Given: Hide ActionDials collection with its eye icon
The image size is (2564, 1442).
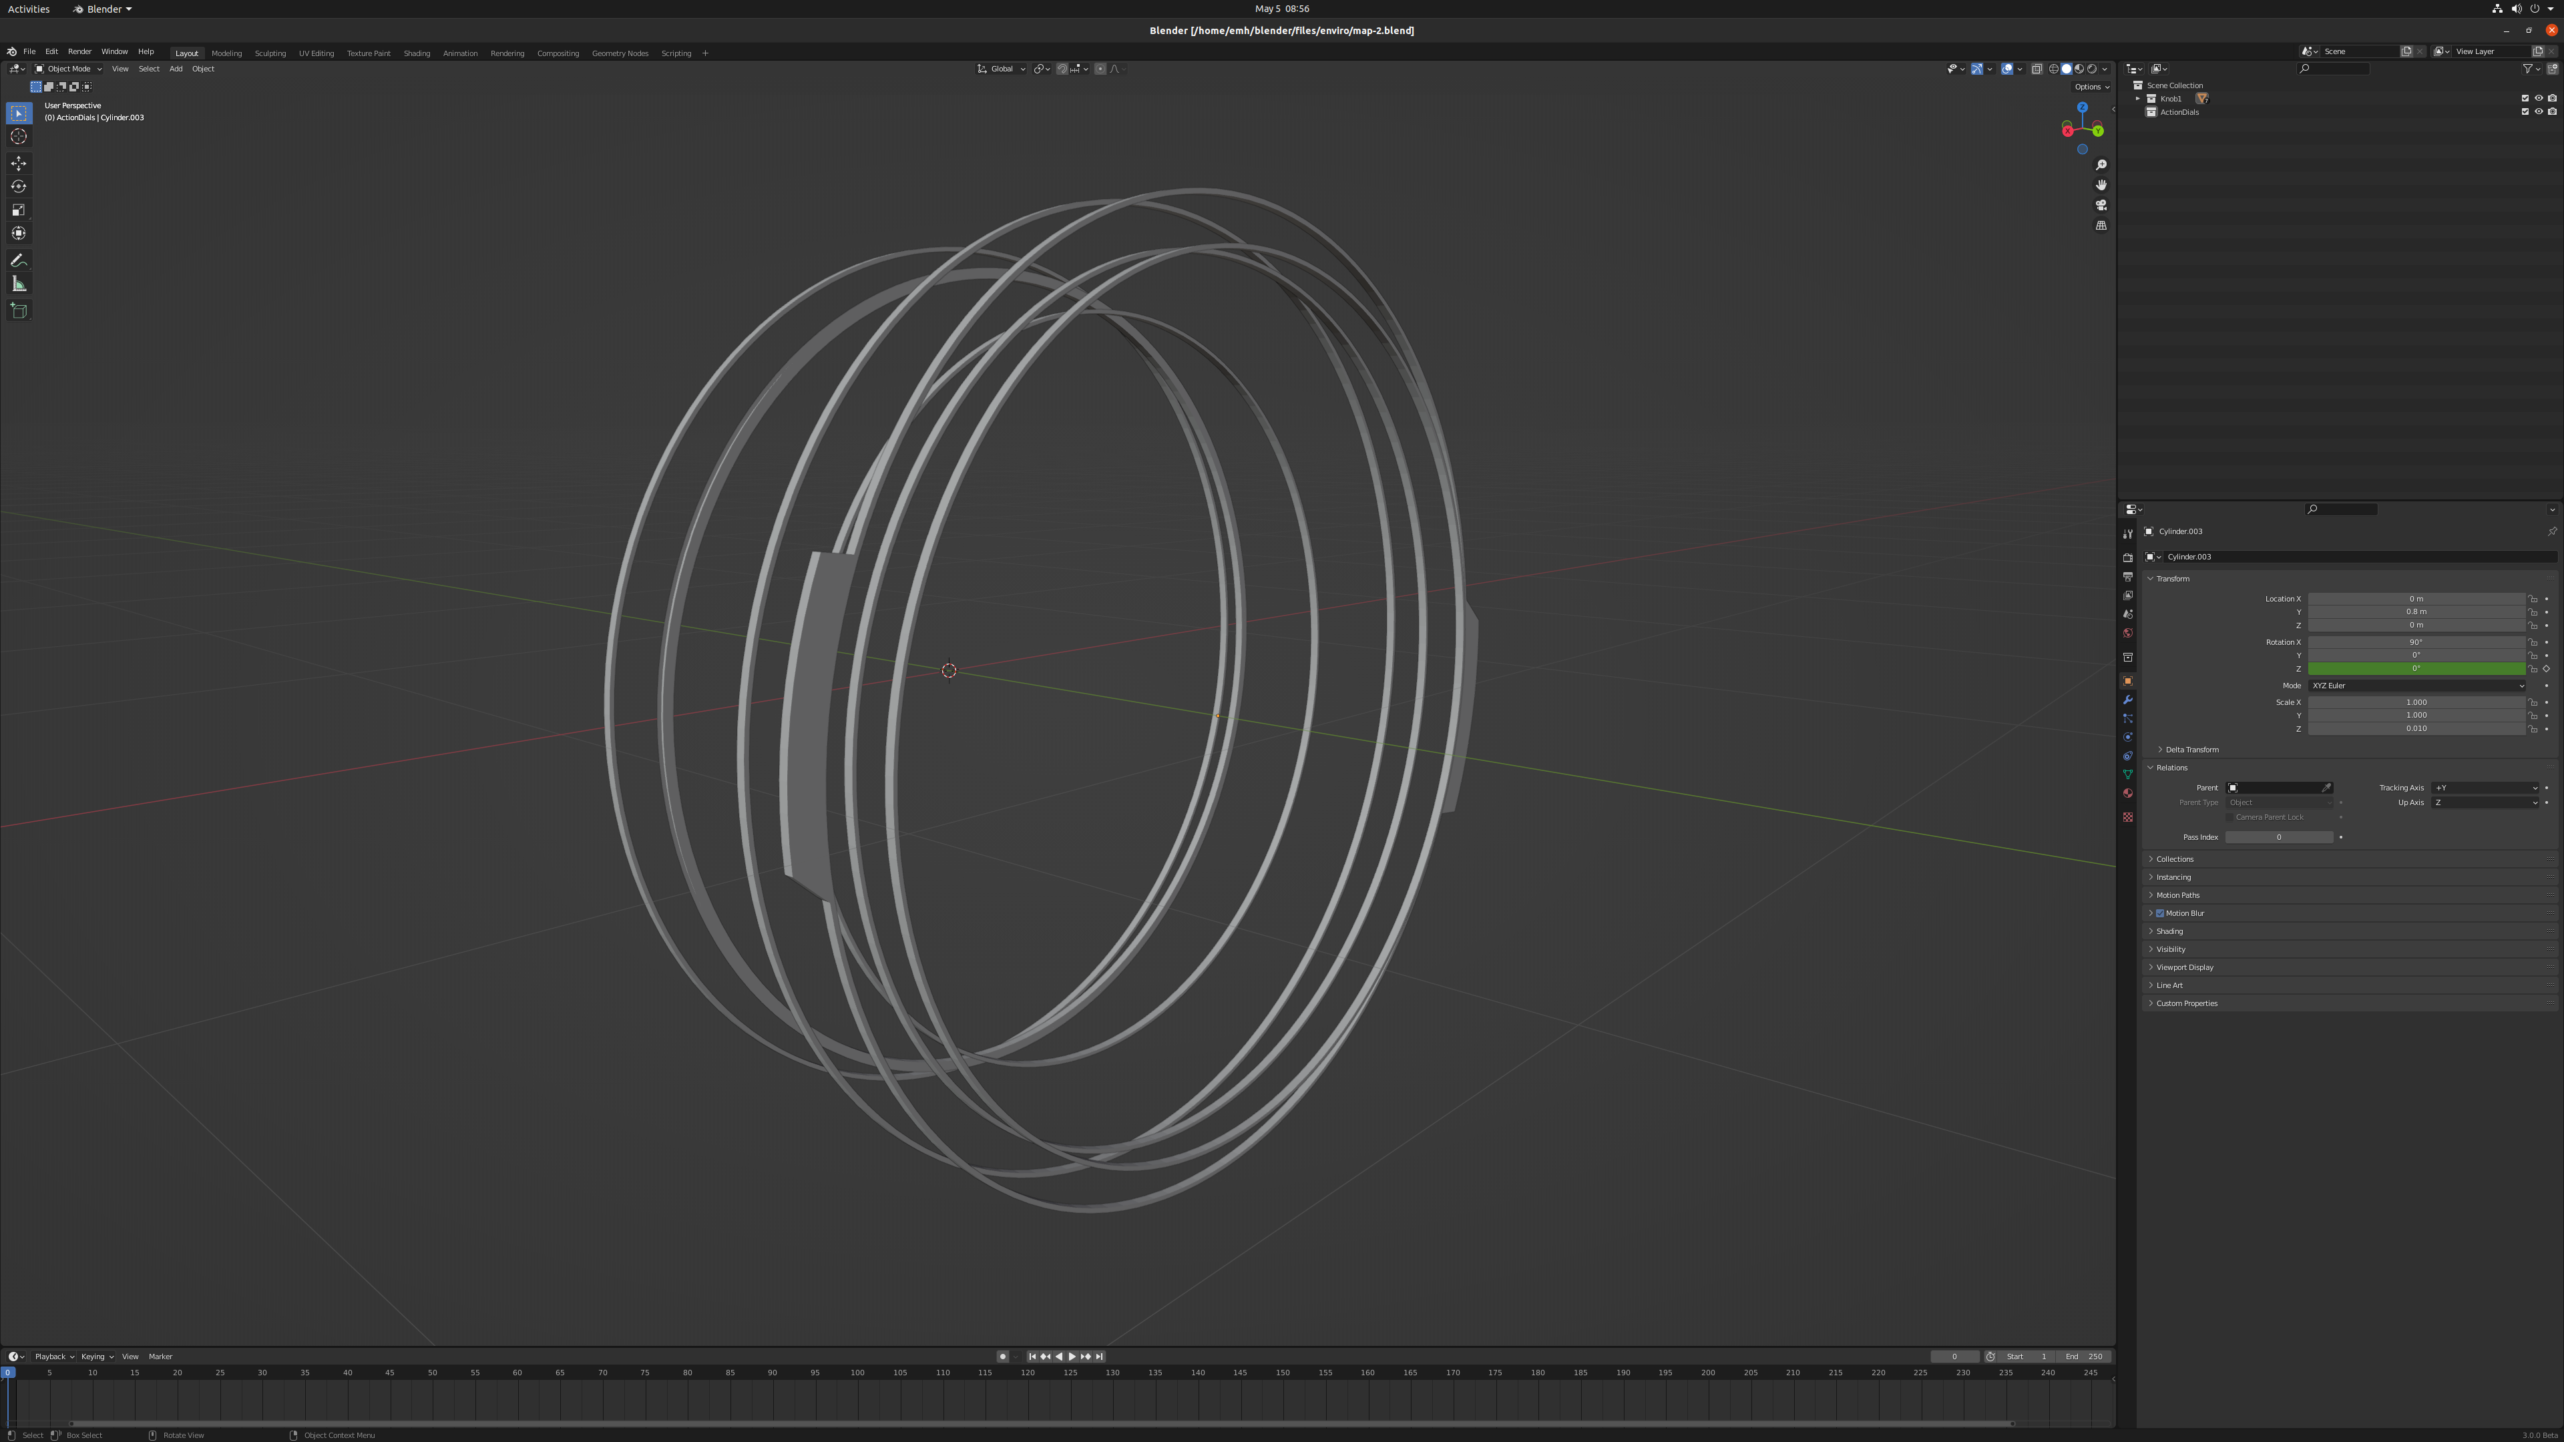Looking at the screenshot, I should pos(2538,111).
